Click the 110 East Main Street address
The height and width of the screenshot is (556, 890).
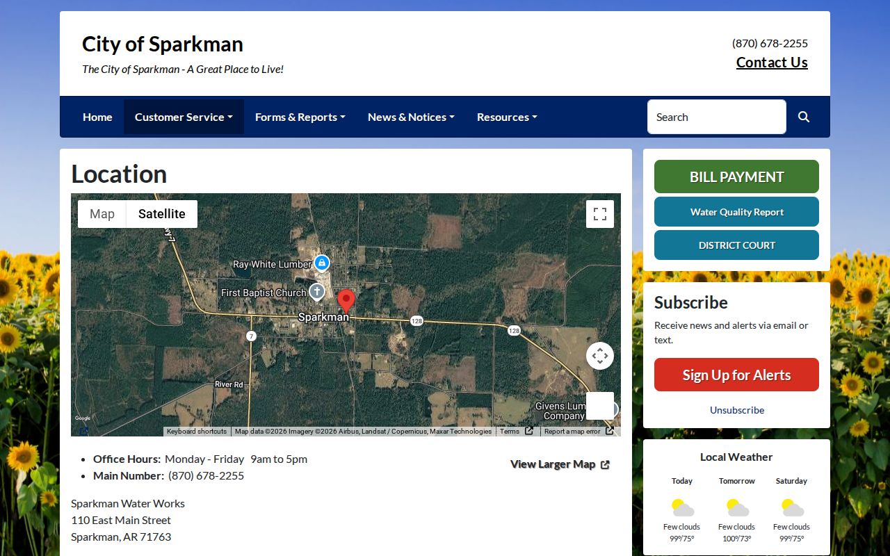click(x=121, y=520)
